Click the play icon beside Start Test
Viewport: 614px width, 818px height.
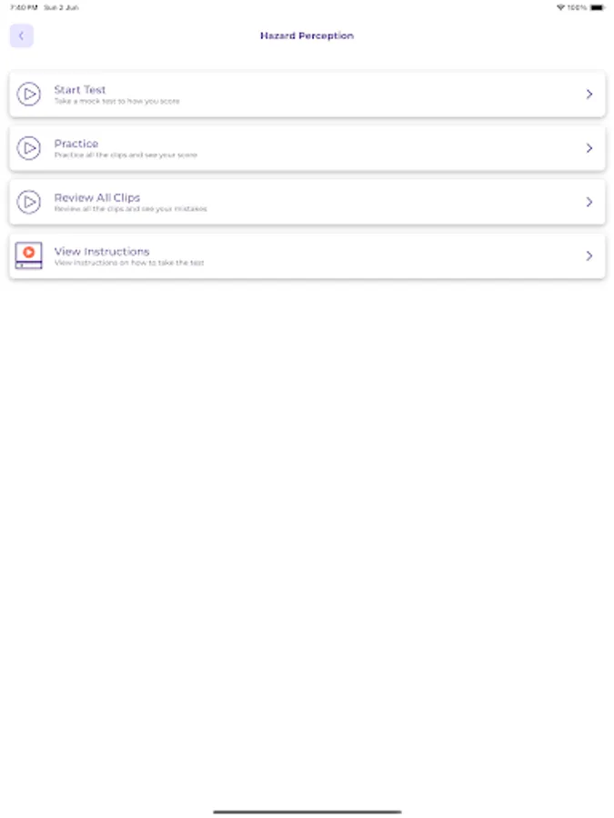click(30, 95)
